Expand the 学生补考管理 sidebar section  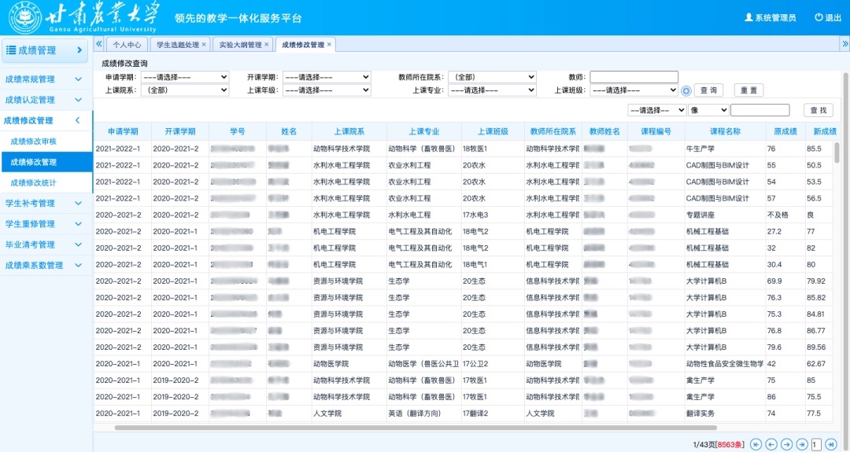click(45, 204)
